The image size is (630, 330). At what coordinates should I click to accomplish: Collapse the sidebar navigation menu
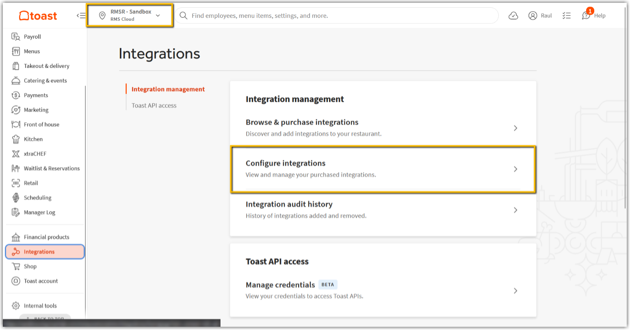click(81, 15)
